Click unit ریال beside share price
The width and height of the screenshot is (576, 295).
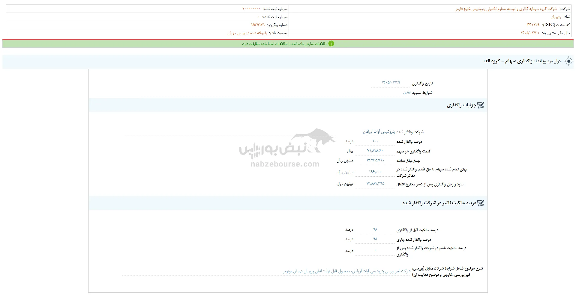pos(350,151)
